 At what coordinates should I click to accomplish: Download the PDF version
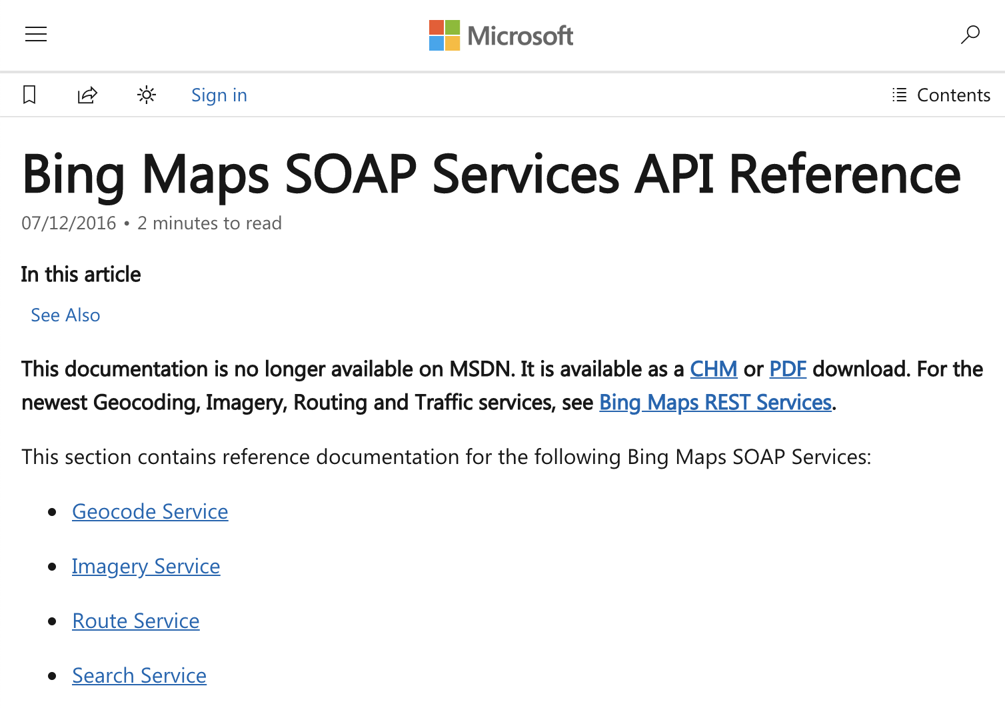pos(787,369)
